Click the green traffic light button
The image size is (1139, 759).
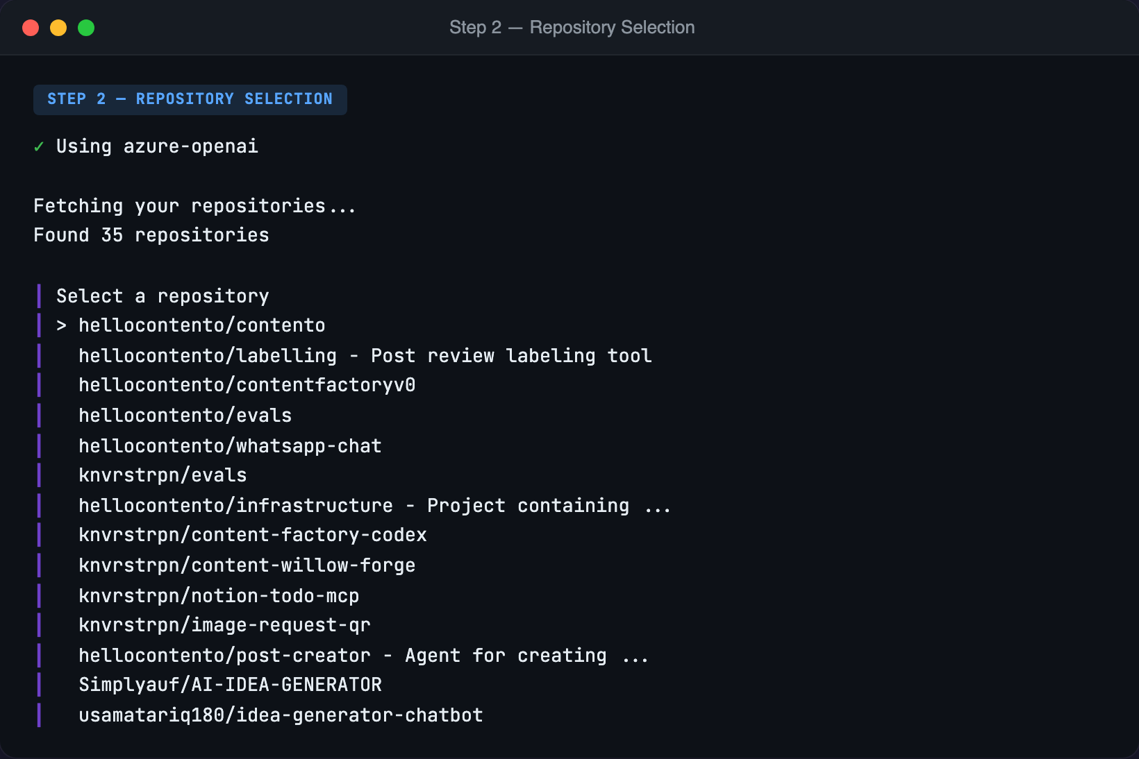(x=86, y=28)
